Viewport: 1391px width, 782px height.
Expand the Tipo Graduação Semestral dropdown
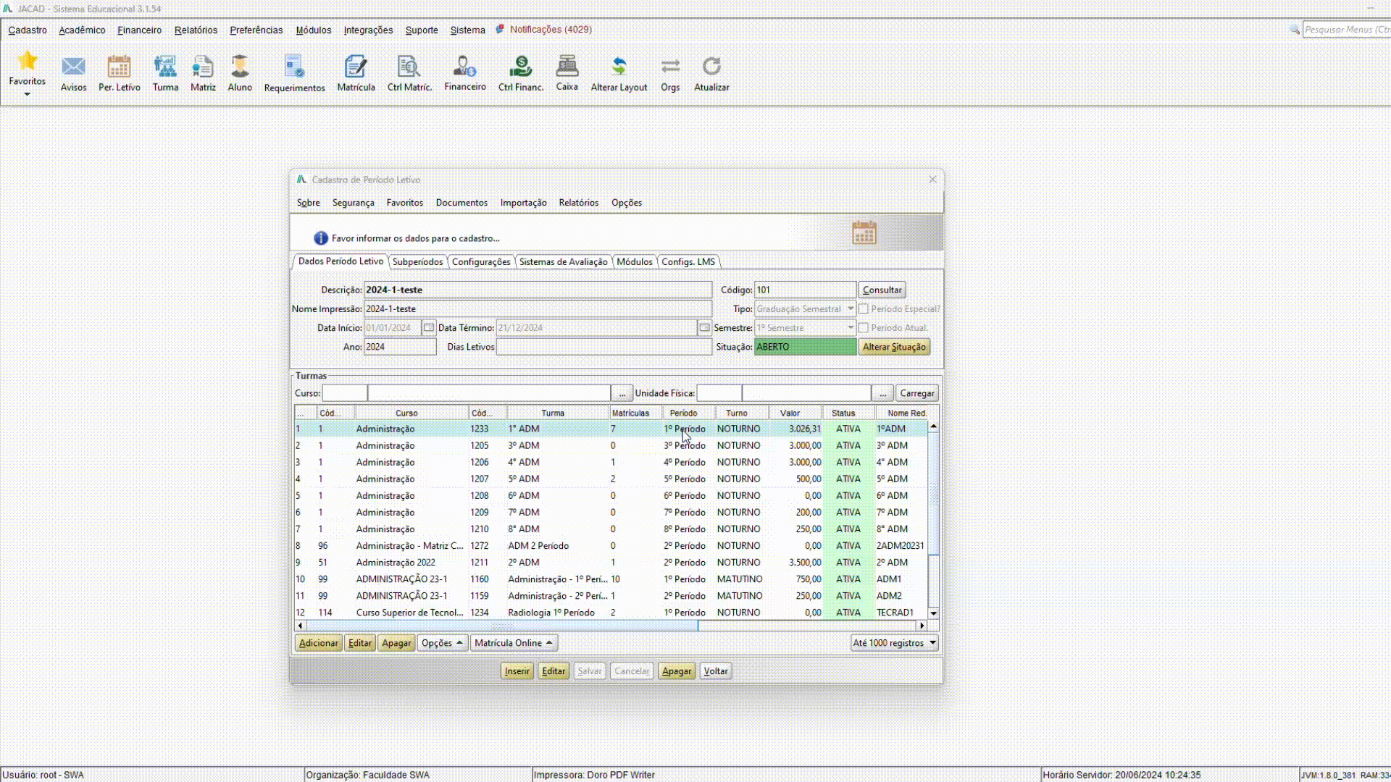(x=850, y=309)
